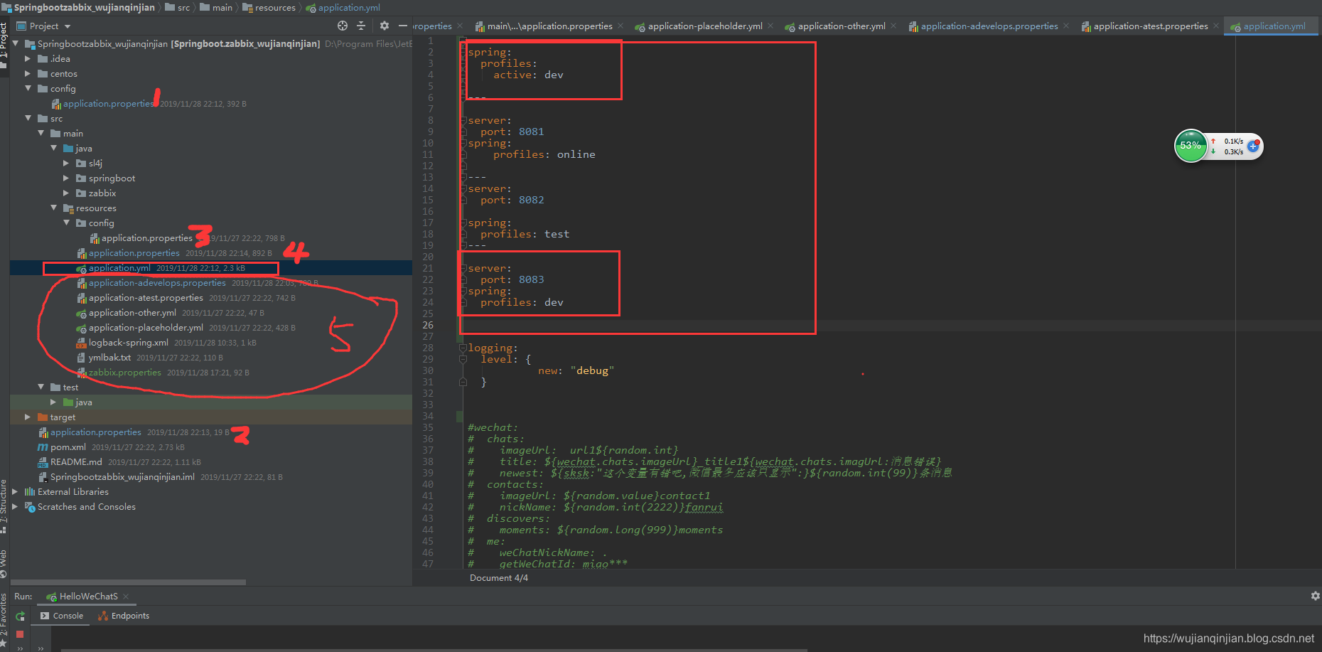Click fold marker beside logging line
This screenshot has width=1322, height=652.
[462, 348]
